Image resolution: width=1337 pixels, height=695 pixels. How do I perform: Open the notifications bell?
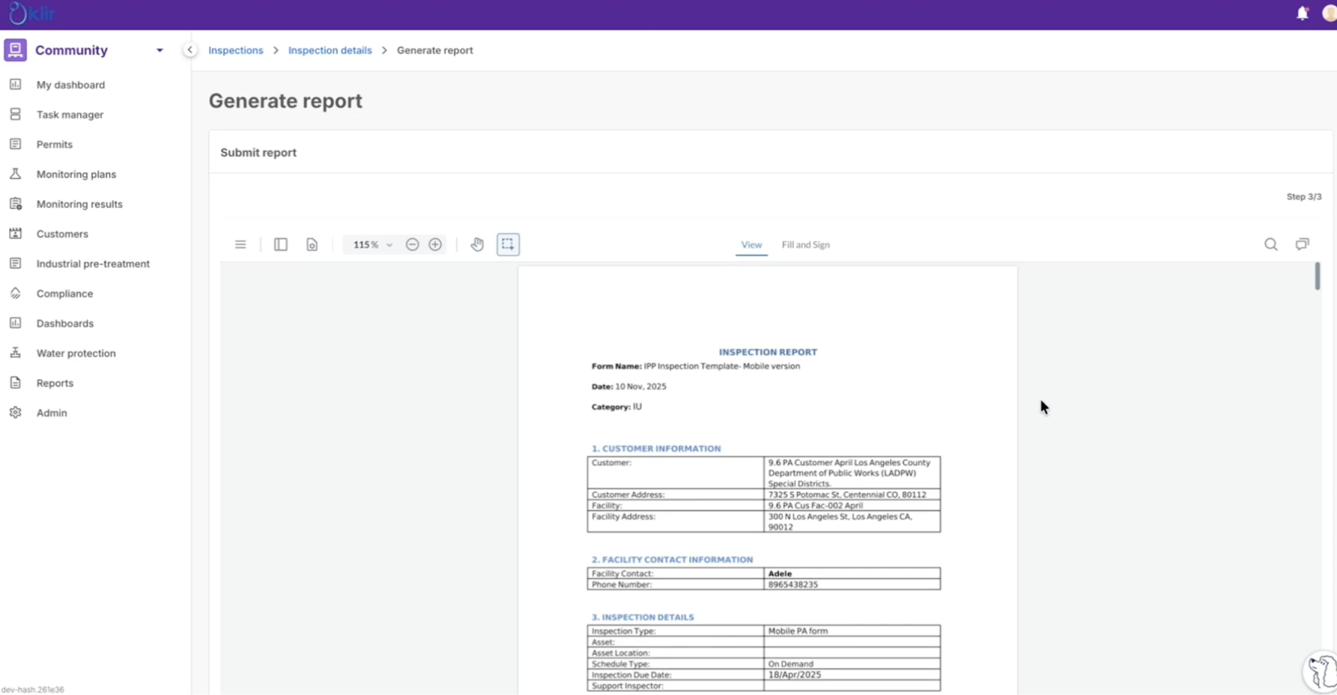(1302, 13)
